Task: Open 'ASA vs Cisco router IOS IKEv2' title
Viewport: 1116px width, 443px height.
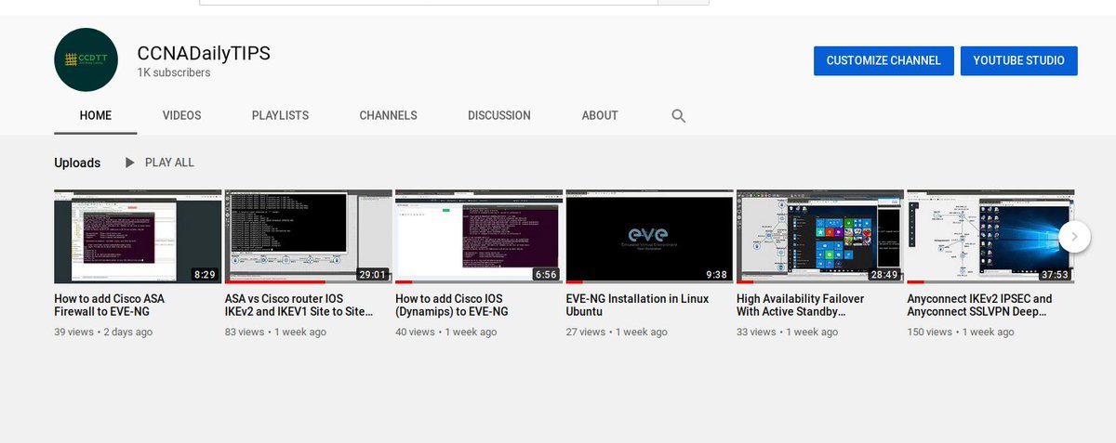Action: [299, 306]
